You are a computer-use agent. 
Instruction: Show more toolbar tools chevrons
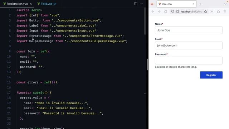[x=212, y=11]
